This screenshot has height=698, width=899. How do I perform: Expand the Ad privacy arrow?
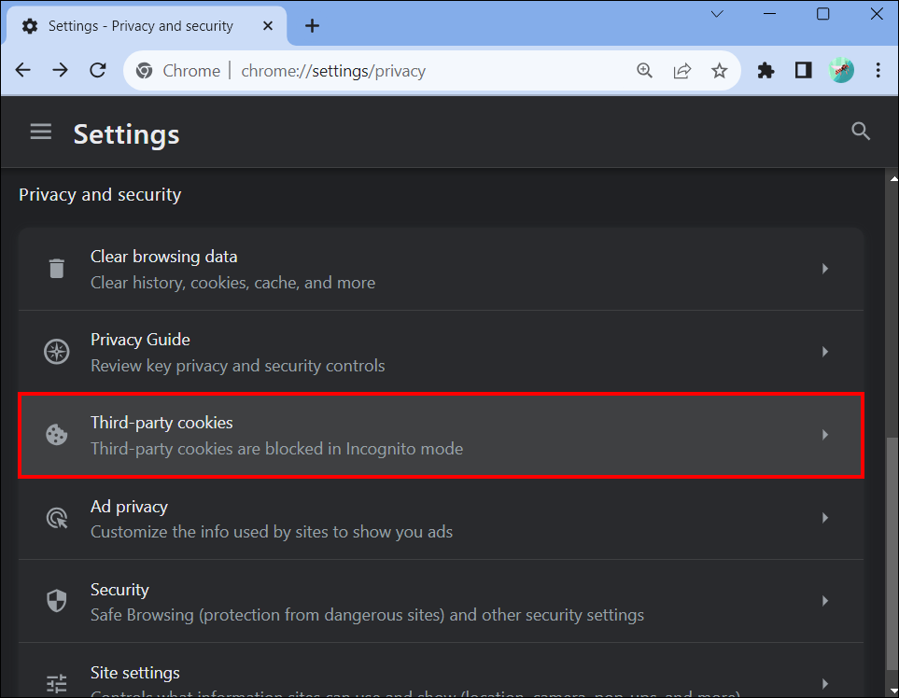tap(824, 518)
